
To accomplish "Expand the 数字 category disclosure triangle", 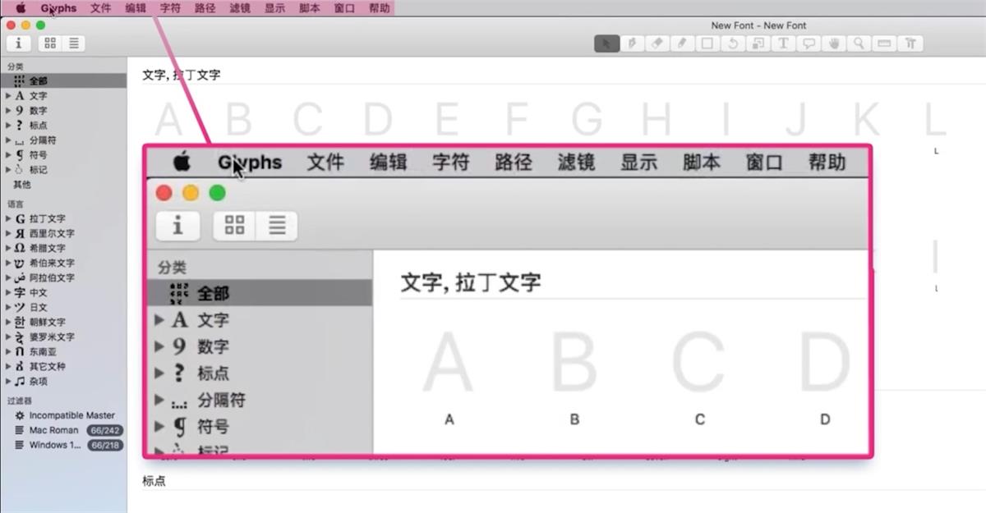I will pyautogui.click(x=8, y=110).
